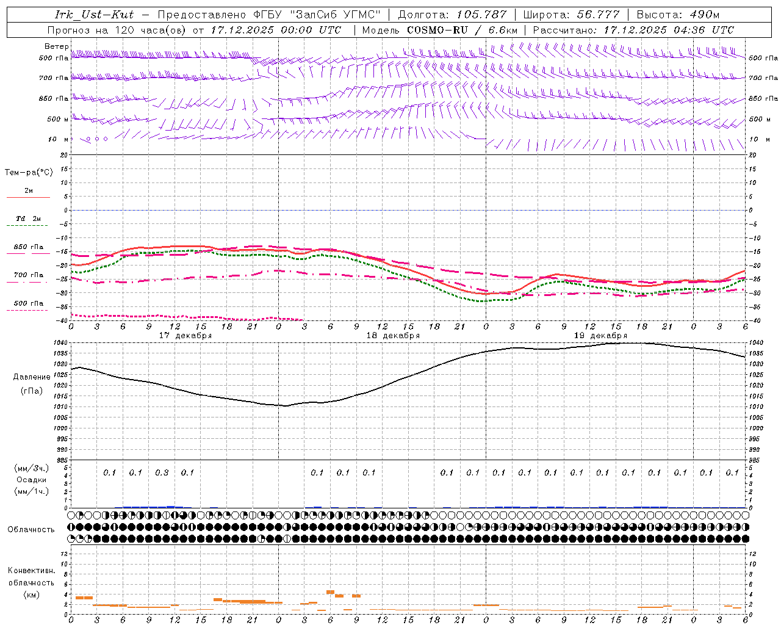
Task: Click the "Давление" pressure panel label
Action: coord(32,377)
